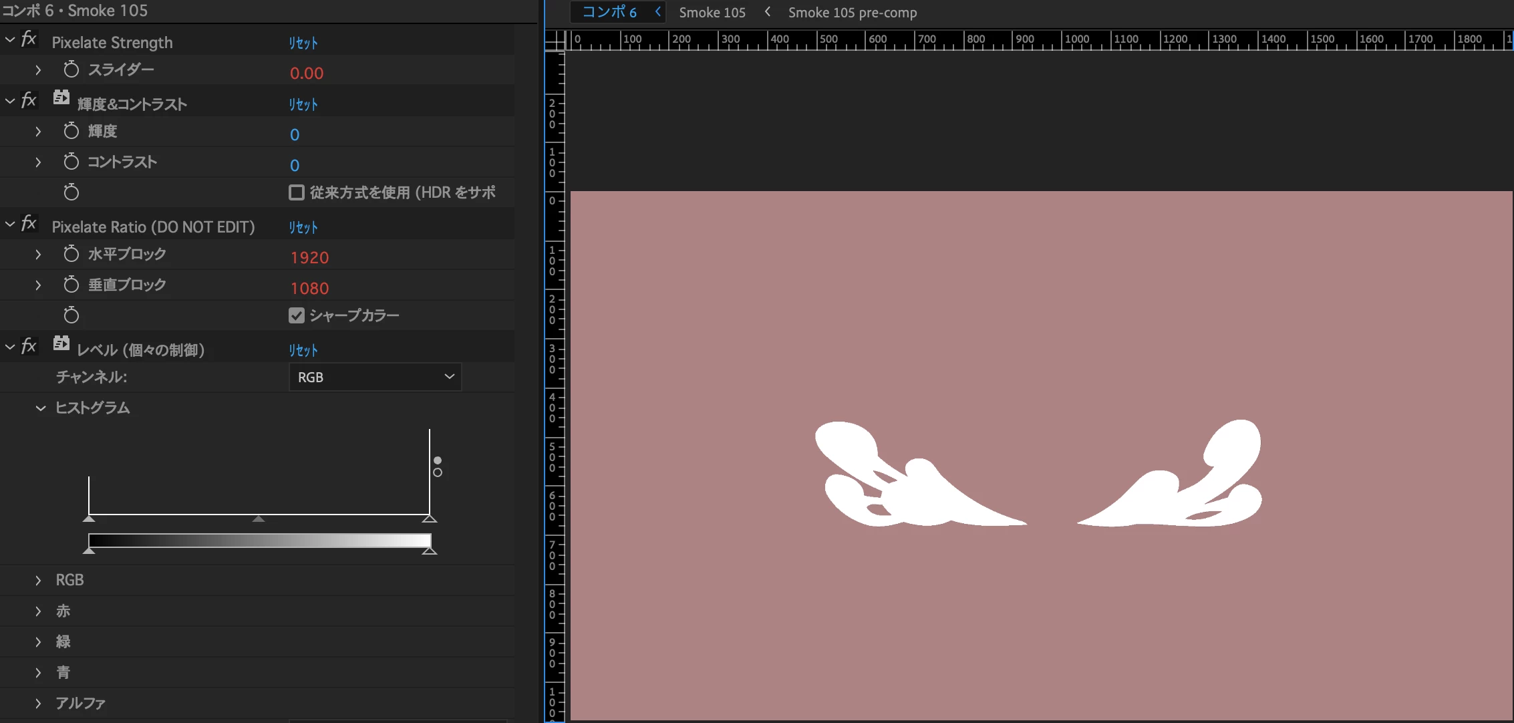Click the stopwatch icon for スライダー
The width and height of the screenshot is (1514, 723).
71,69
